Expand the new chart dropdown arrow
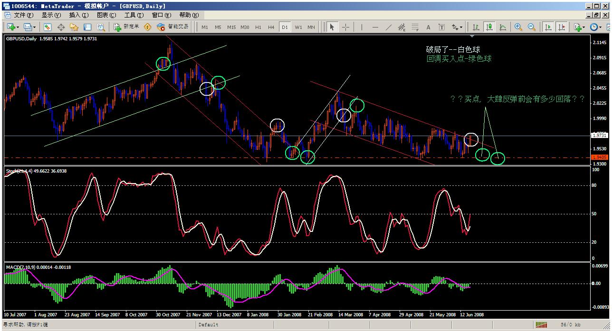This screenshot has width=612, height=331. pyautogui.click(x=18, y=27)
